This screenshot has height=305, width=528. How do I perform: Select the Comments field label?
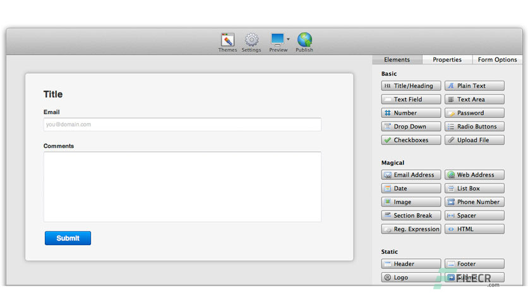click(x=59, y=146)
